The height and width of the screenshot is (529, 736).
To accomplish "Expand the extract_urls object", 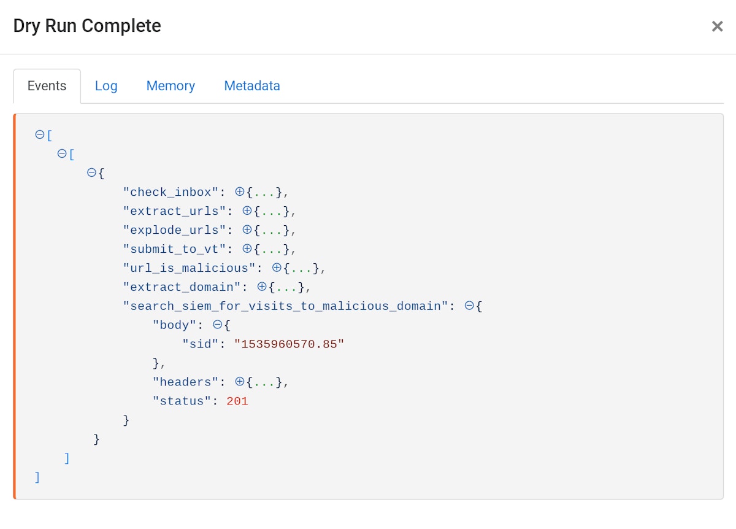I will (x=247, y=211).
